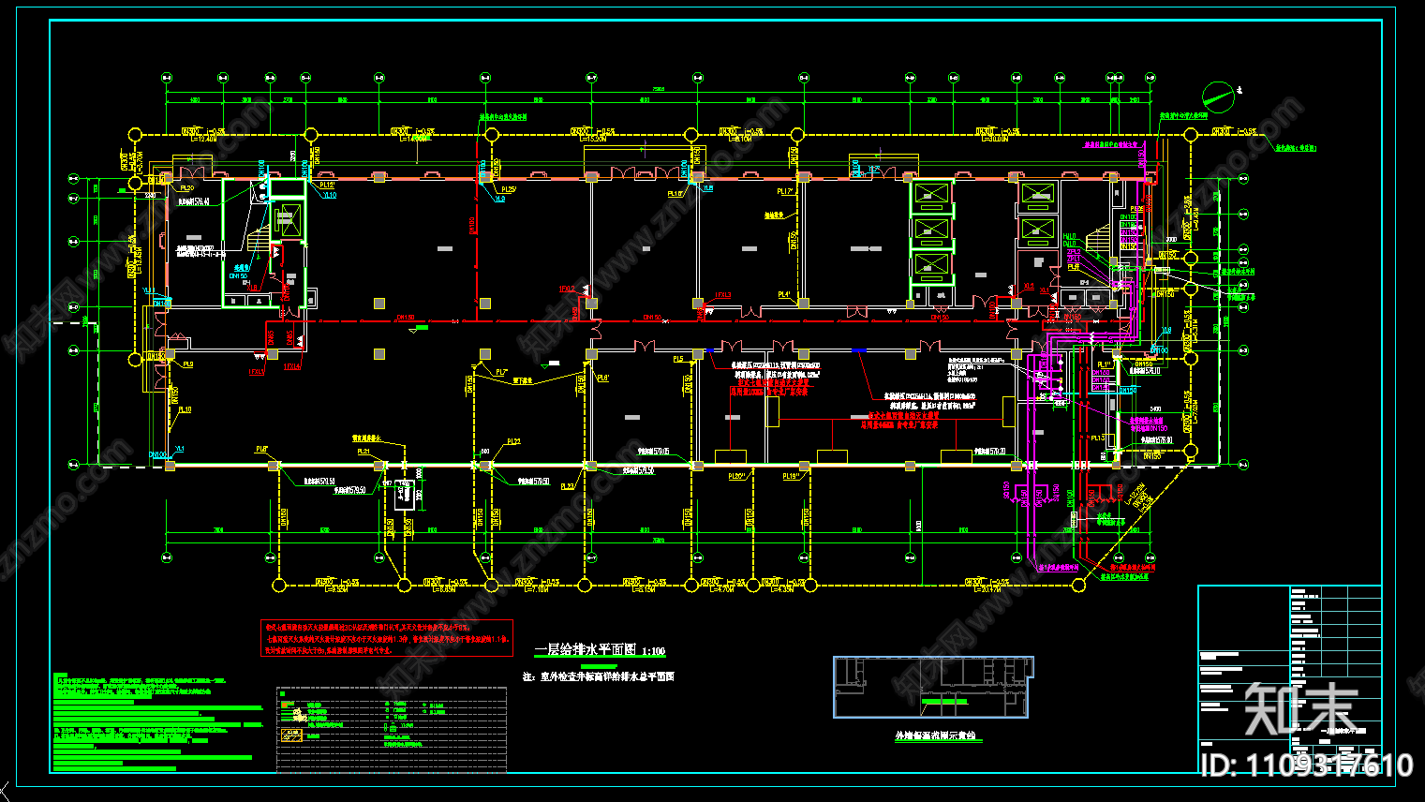Select the caption 外墙保温范围示意线
The width and height of the screenshot is (1425, 802).
pyautogui.click(x=938, y=736)
